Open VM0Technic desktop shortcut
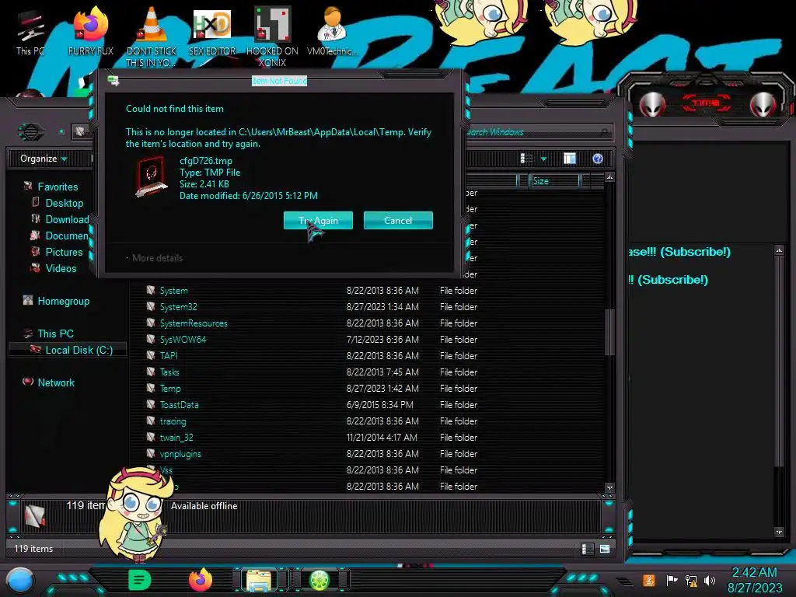 [332, 31]
